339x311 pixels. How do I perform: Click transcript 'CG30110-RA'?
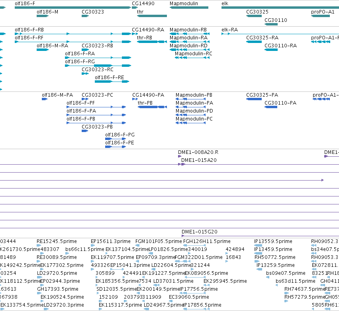pos(280,46)
